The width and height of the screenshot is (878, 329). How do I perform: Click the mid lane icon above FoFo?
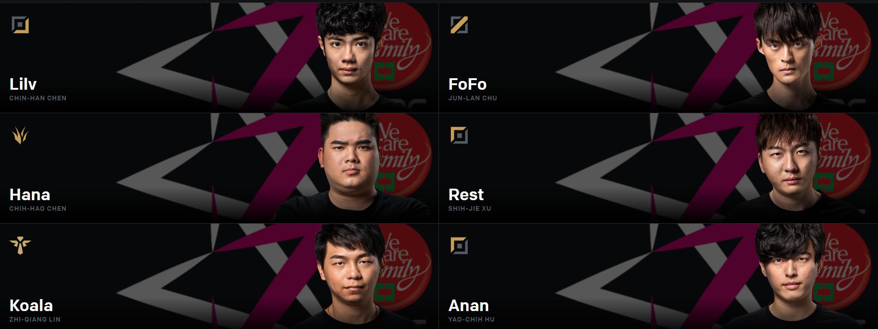(x=459, y=25)
